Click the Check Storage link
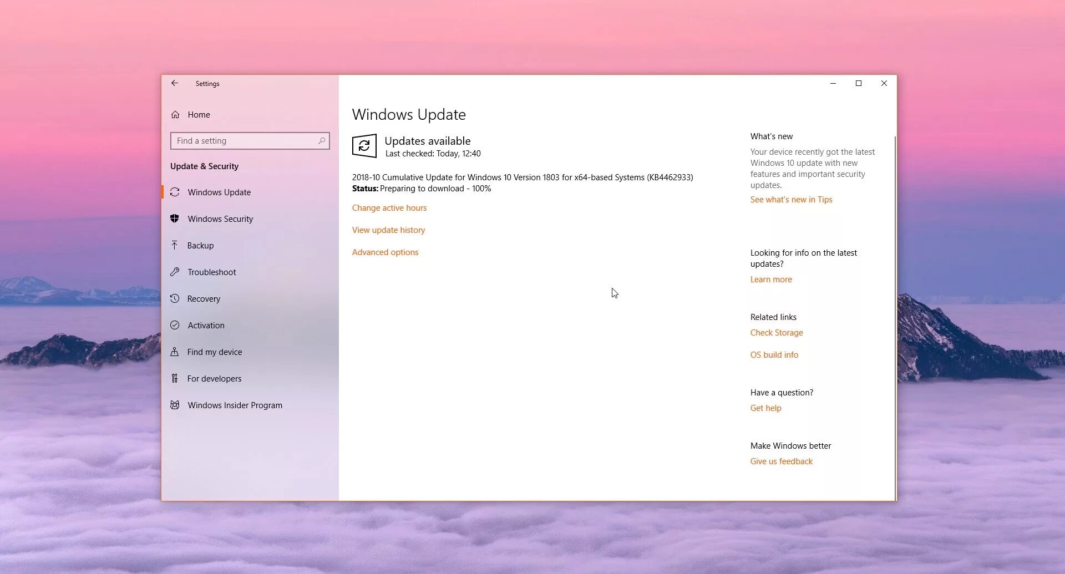This screenshot has width=1065, height=574. pos(777,332)
